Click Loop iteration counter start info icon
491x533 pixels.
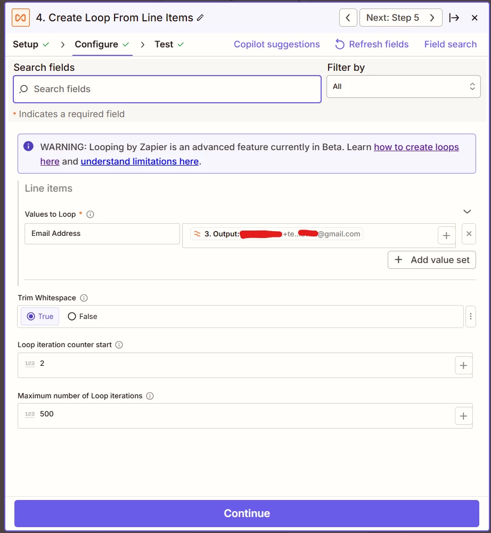tap(119, 345)
